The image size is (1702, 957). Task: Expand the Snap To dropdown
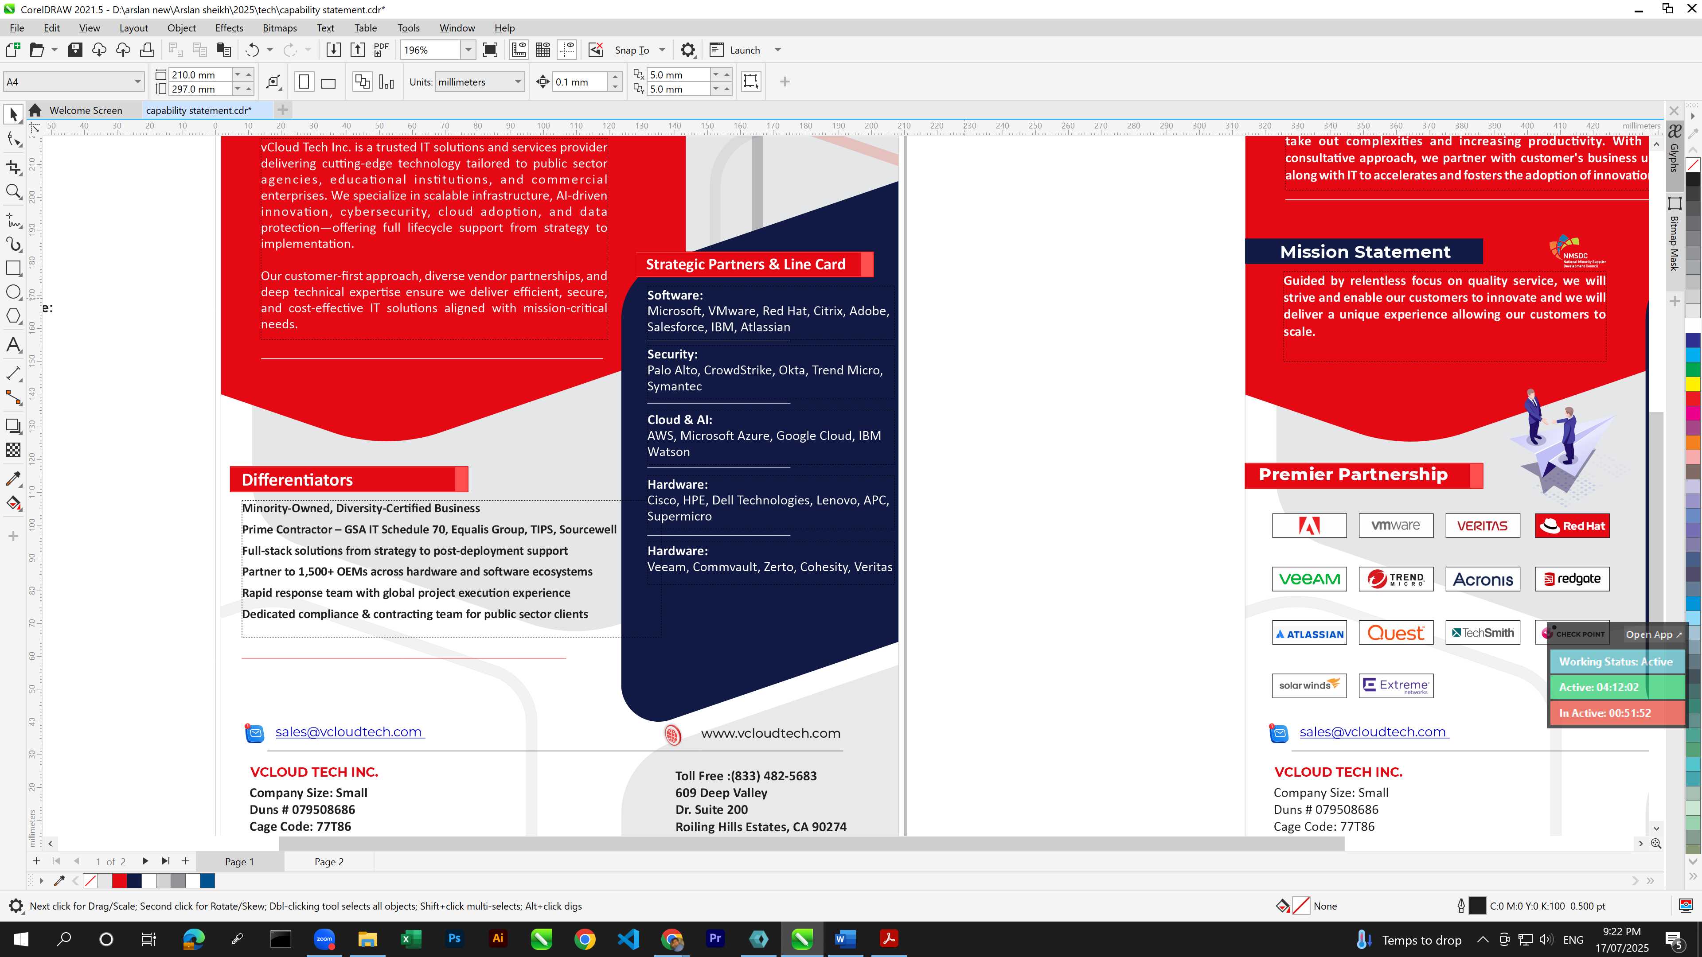coord(662,50)
